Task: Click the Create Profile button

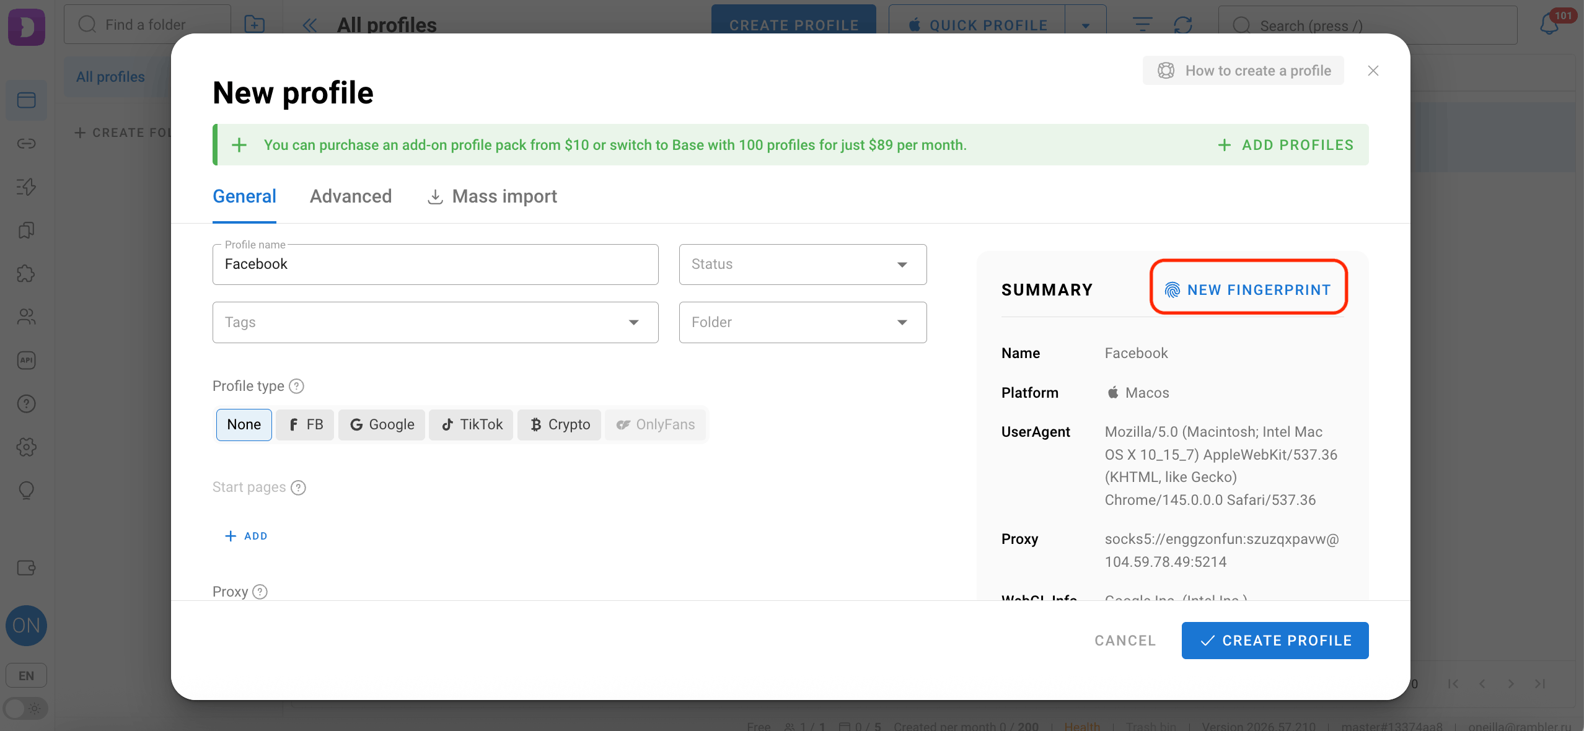Action: tap(1274, 640)
